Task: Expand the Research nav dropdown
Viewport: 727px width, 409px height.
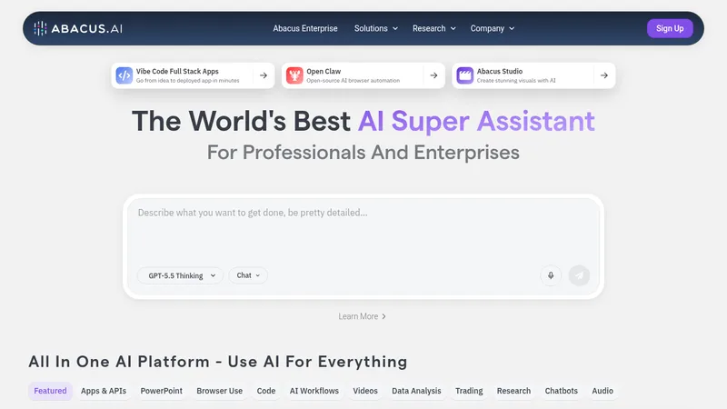Action: pyautogui.click(x=434, y=28)
